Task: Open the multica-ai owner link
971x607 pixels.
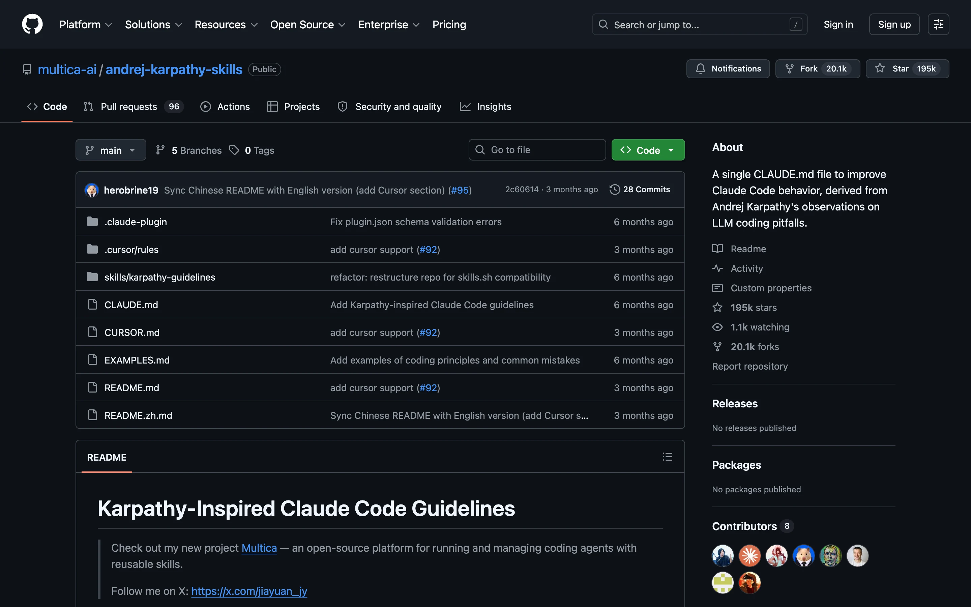Action: [x=67, y=69]
